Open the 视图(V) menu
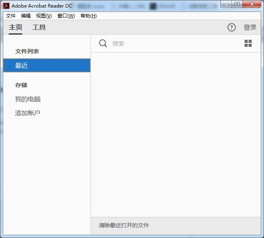Viewport: 264px width, 238px height. click(44, 16)
